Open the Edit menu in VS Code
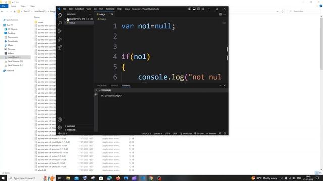 (x=71, y=9)
